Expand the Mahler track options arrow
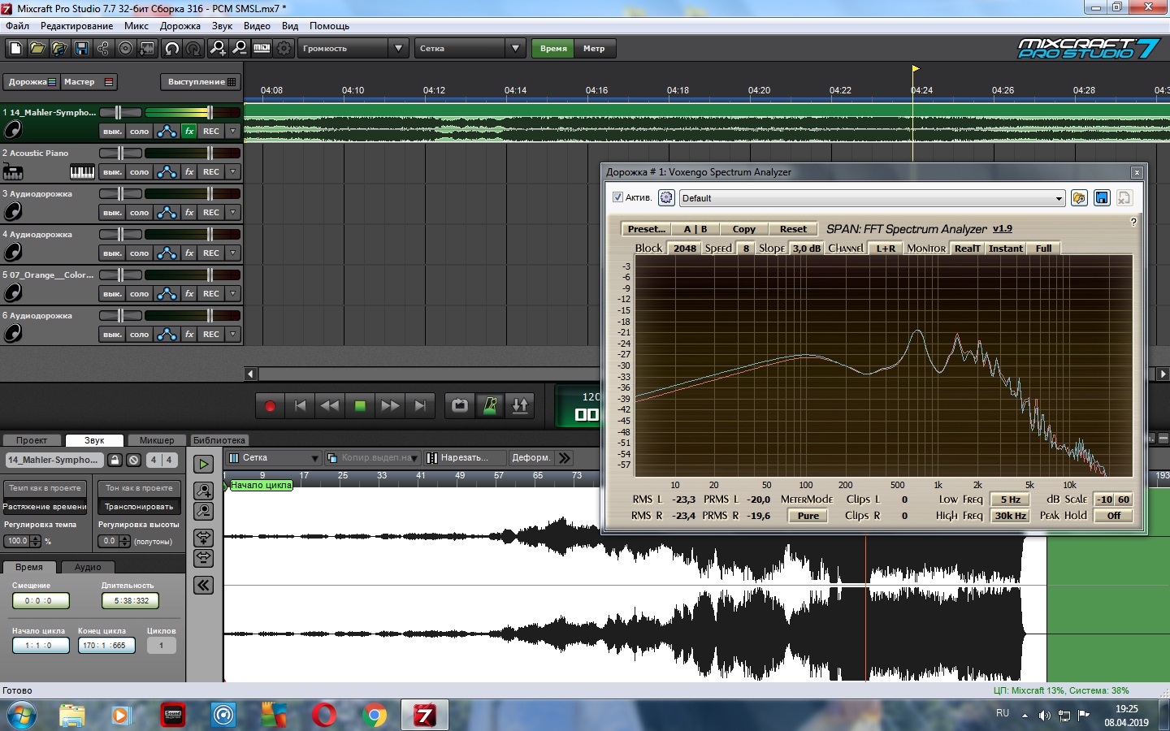Screen dimensions: 1170x731 233,131
